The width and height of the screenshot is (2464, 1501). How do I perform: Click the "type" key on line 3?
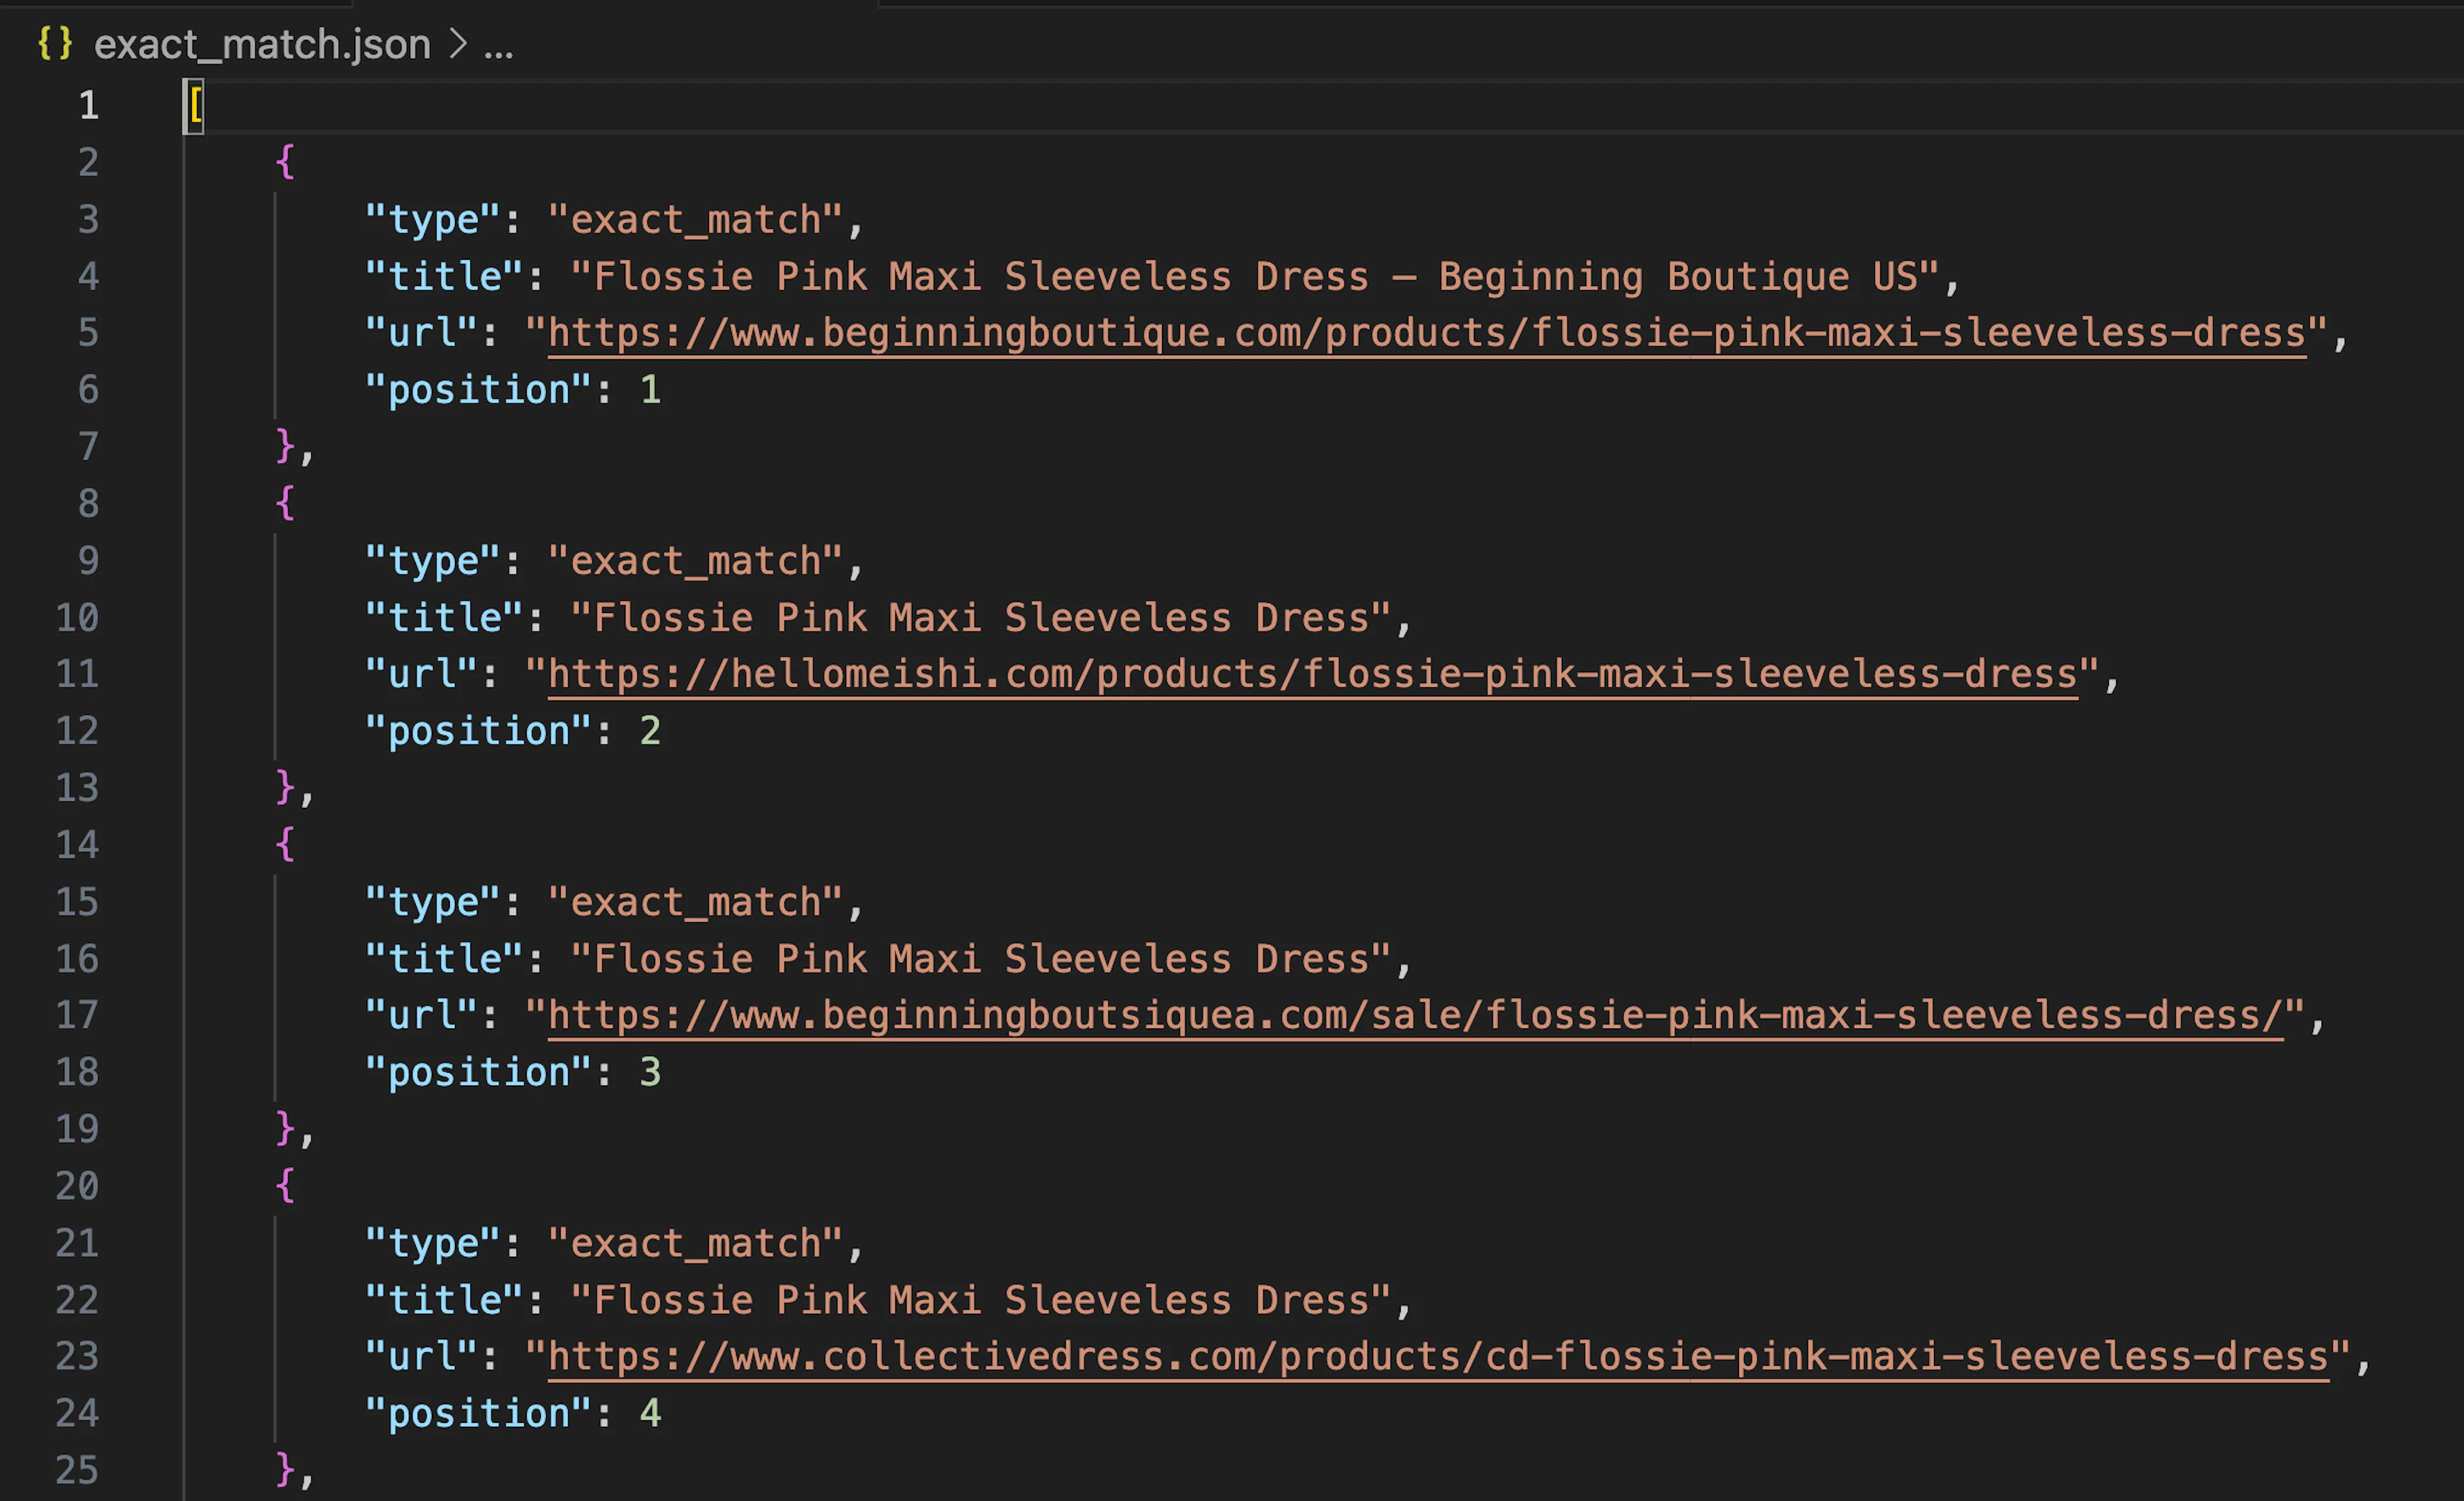pos(433,220)
